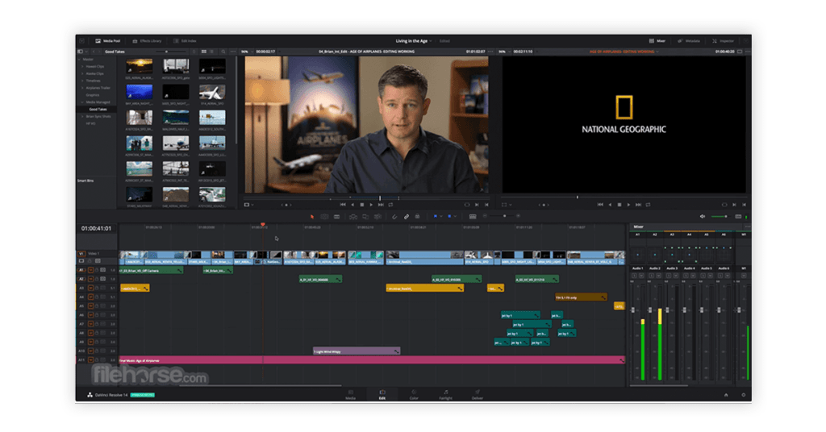Screen dimensions: 826x432
Task: Adjust the green monitor volume slider
Action: point(719,217)
